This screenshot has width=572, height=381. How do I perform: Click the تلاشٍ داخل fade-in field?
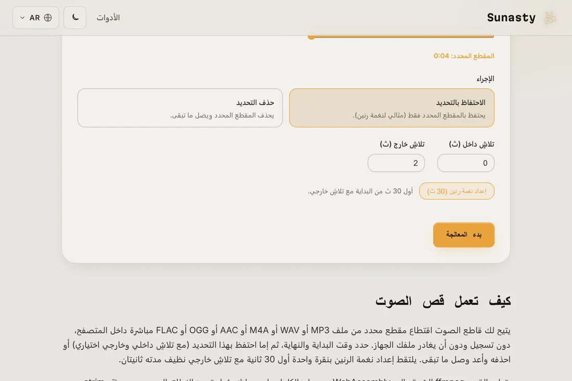pyautogui.click(x=465, y=163)
